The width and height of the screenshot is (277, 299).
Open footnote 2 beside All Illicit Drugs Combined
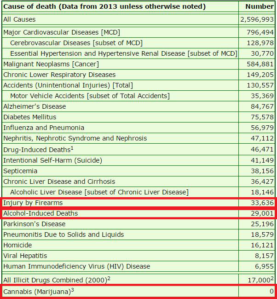[x=109, y=278]
